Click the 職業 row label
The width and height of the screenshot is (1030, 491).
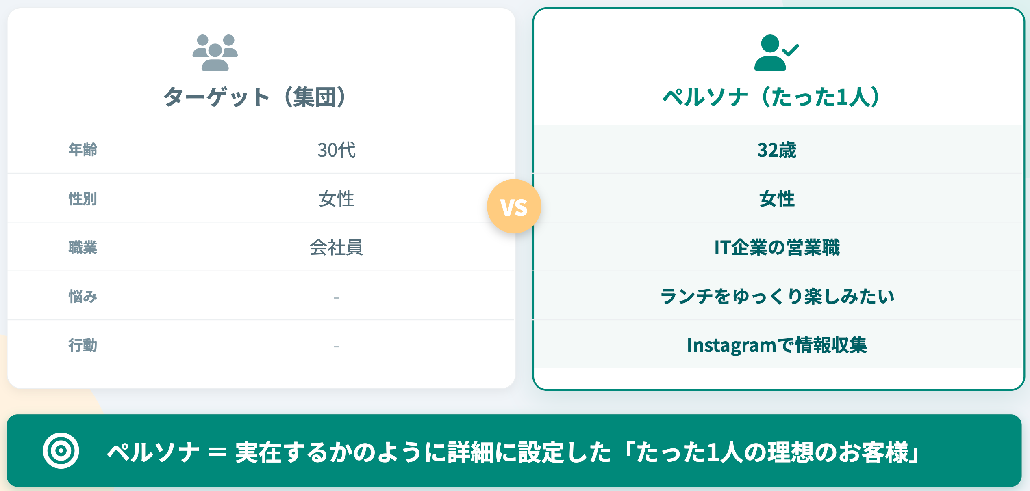pyautogui.click(x=83, y=248)
